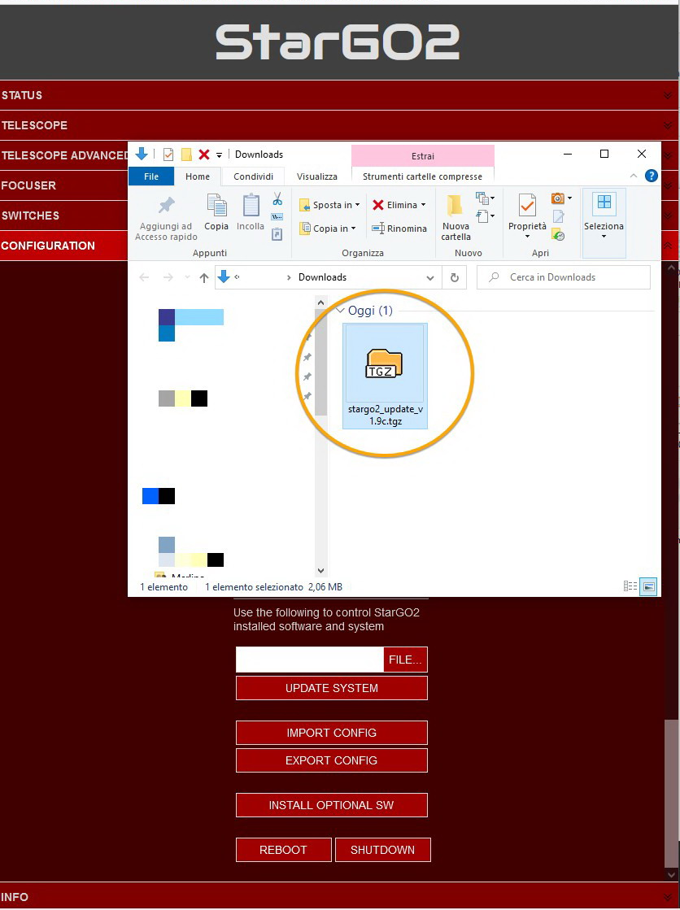Viewport: 680px width, 910px height.
Task: Click the FOCUSER section header
Action: [64, 185]
